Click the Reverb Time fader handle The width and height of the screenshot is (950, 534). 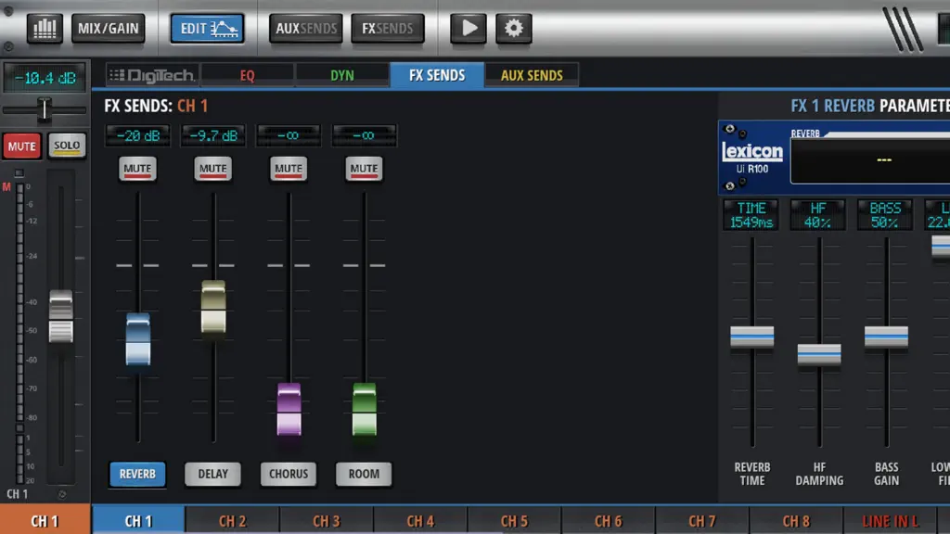click(x=751, y=337)
